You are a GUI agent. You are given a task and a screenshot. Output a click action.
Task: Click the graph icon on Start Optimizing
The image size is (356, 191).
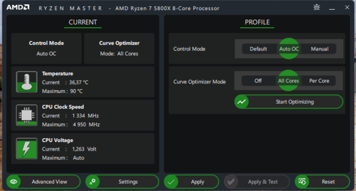[x=242, y=102]
